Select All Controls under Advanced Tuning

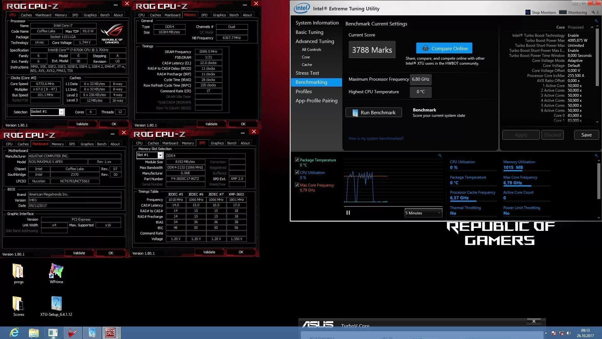pos(311,49)
